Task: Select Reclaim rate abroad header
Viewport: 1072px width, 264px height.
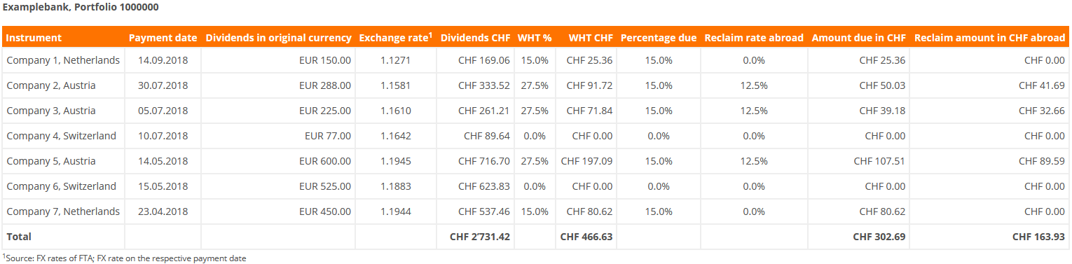Action: coord(754,38)
